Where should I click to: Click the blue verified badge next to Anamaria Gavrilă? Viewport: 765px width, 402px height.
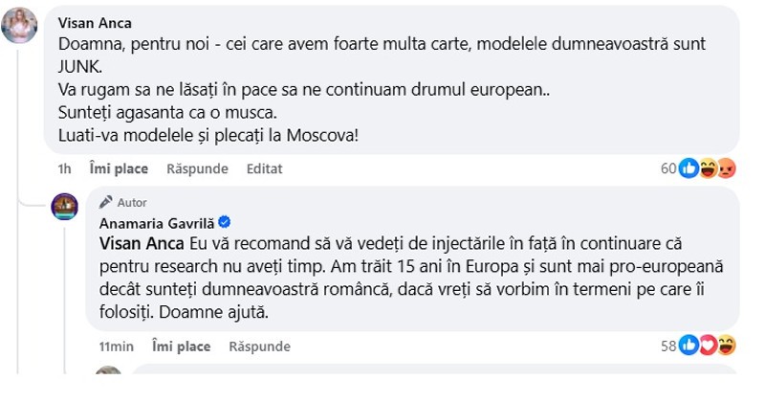click(224, 222)
